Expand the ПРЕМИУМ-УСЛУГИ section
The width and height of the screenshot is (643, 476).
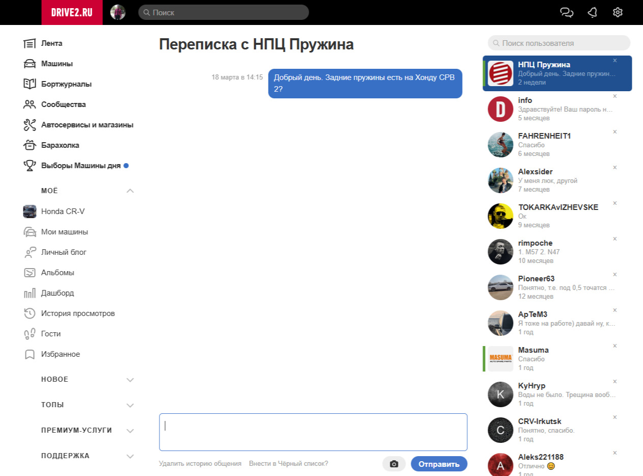pos(130,431)
